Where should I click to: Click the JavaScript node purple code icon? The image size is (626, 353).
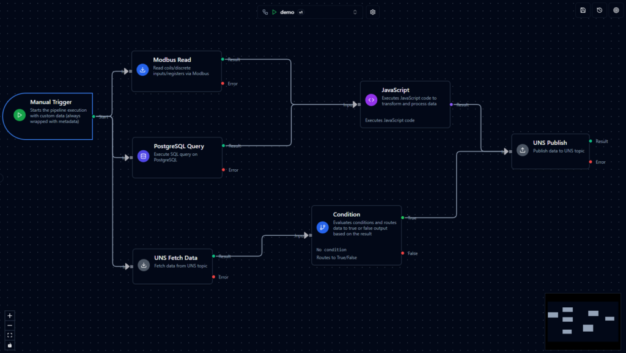[x=371, y=100]
